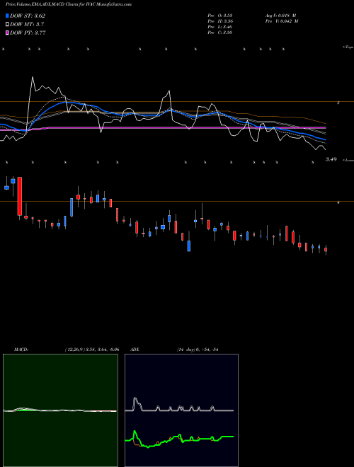
Task: Click the 'Pre H: 3.56' value
Action: 220,21
